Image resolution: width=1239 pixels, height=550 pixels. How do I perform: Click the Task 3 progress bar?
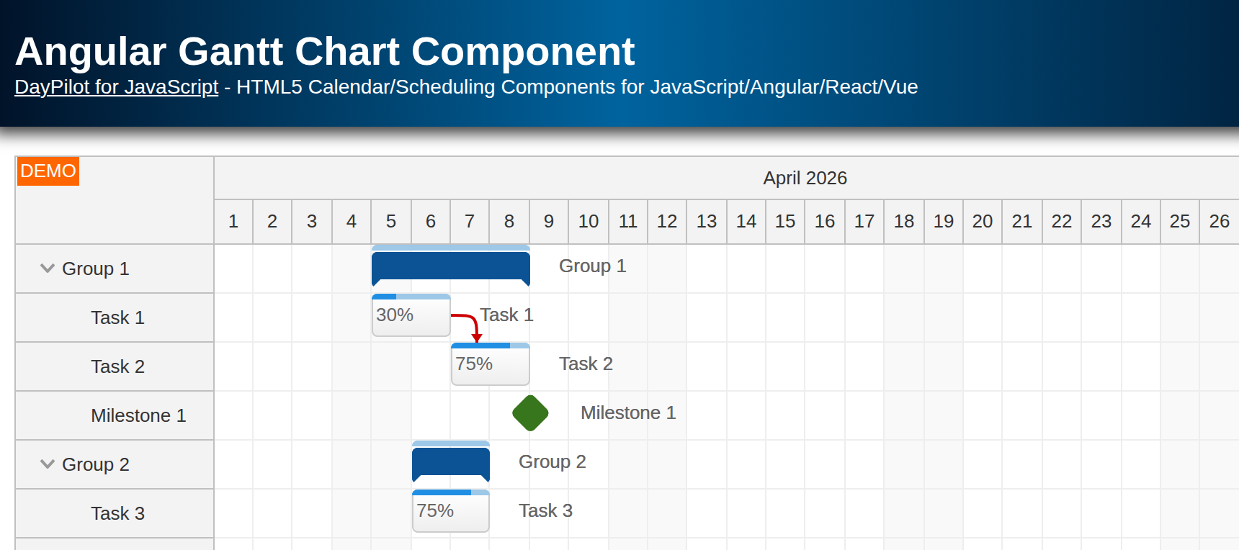(450, 511)
